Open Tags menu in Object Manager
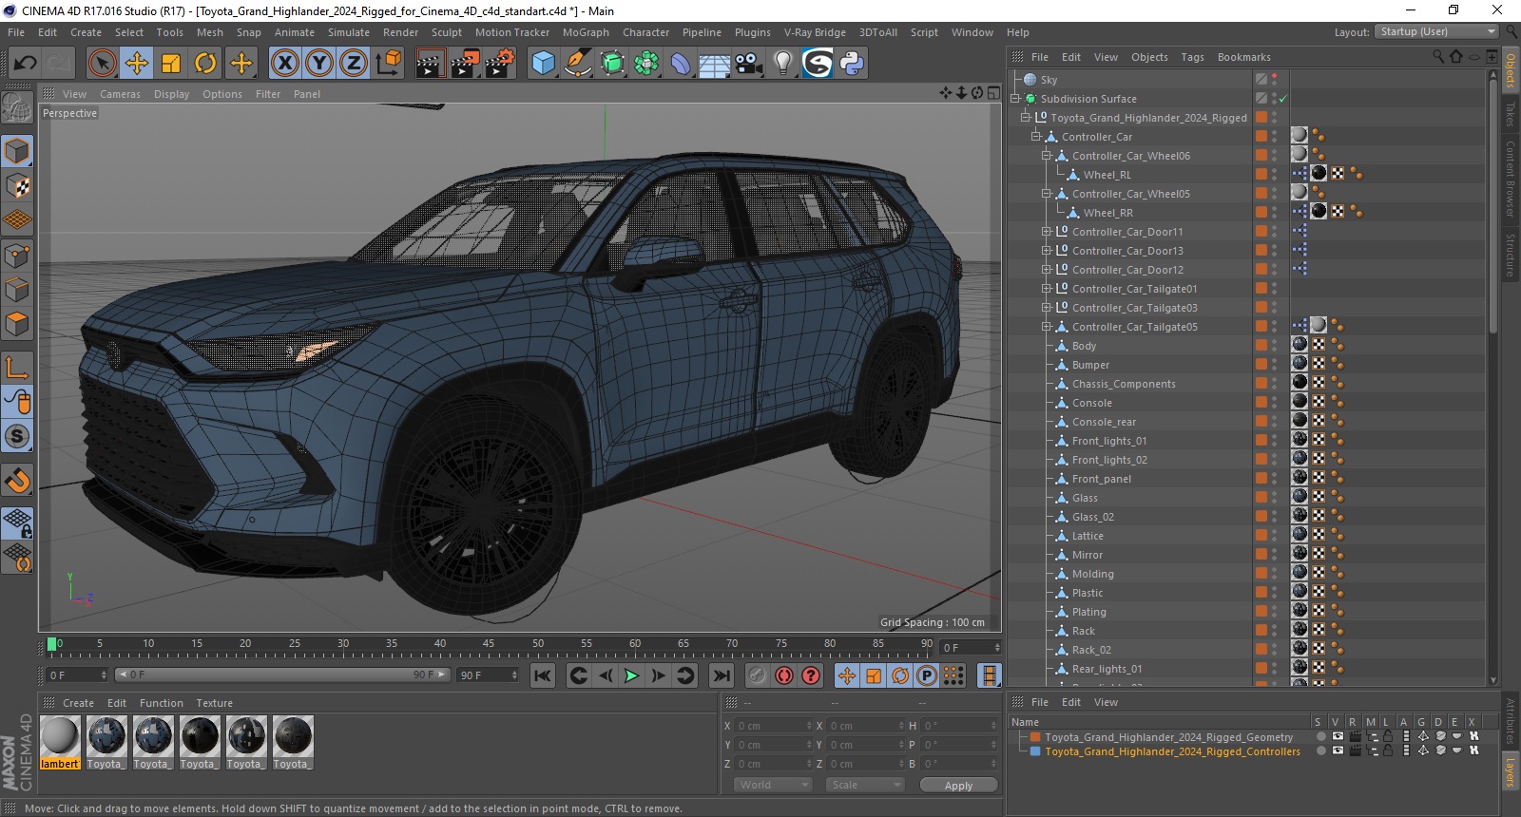 1192,57
